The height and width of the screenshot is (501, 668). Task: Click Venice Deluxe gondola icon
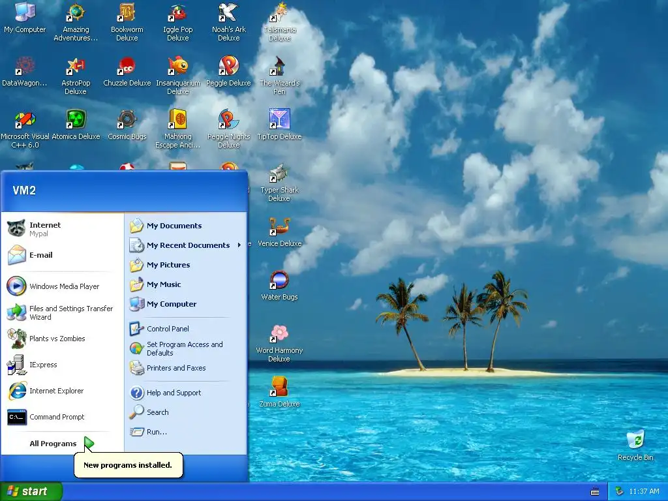point(279,232)
